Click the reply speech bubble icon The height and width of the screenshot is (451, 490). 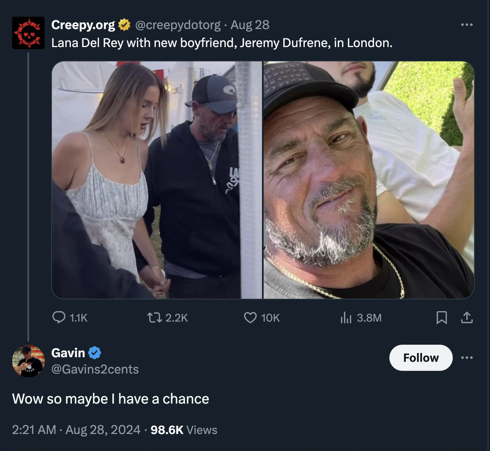coord(59,317)
